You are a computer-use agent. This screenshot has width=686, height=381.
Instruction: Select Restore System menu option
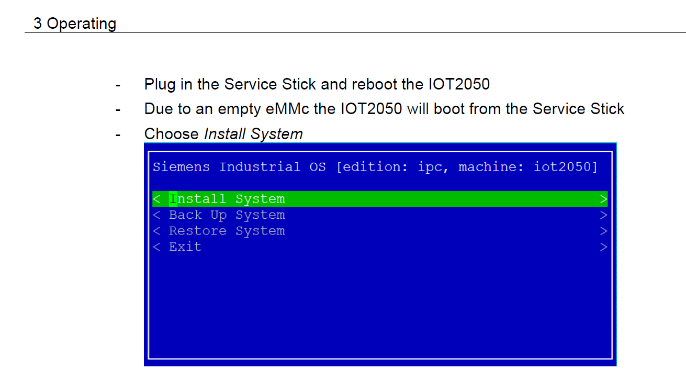[x=380, y=231]
